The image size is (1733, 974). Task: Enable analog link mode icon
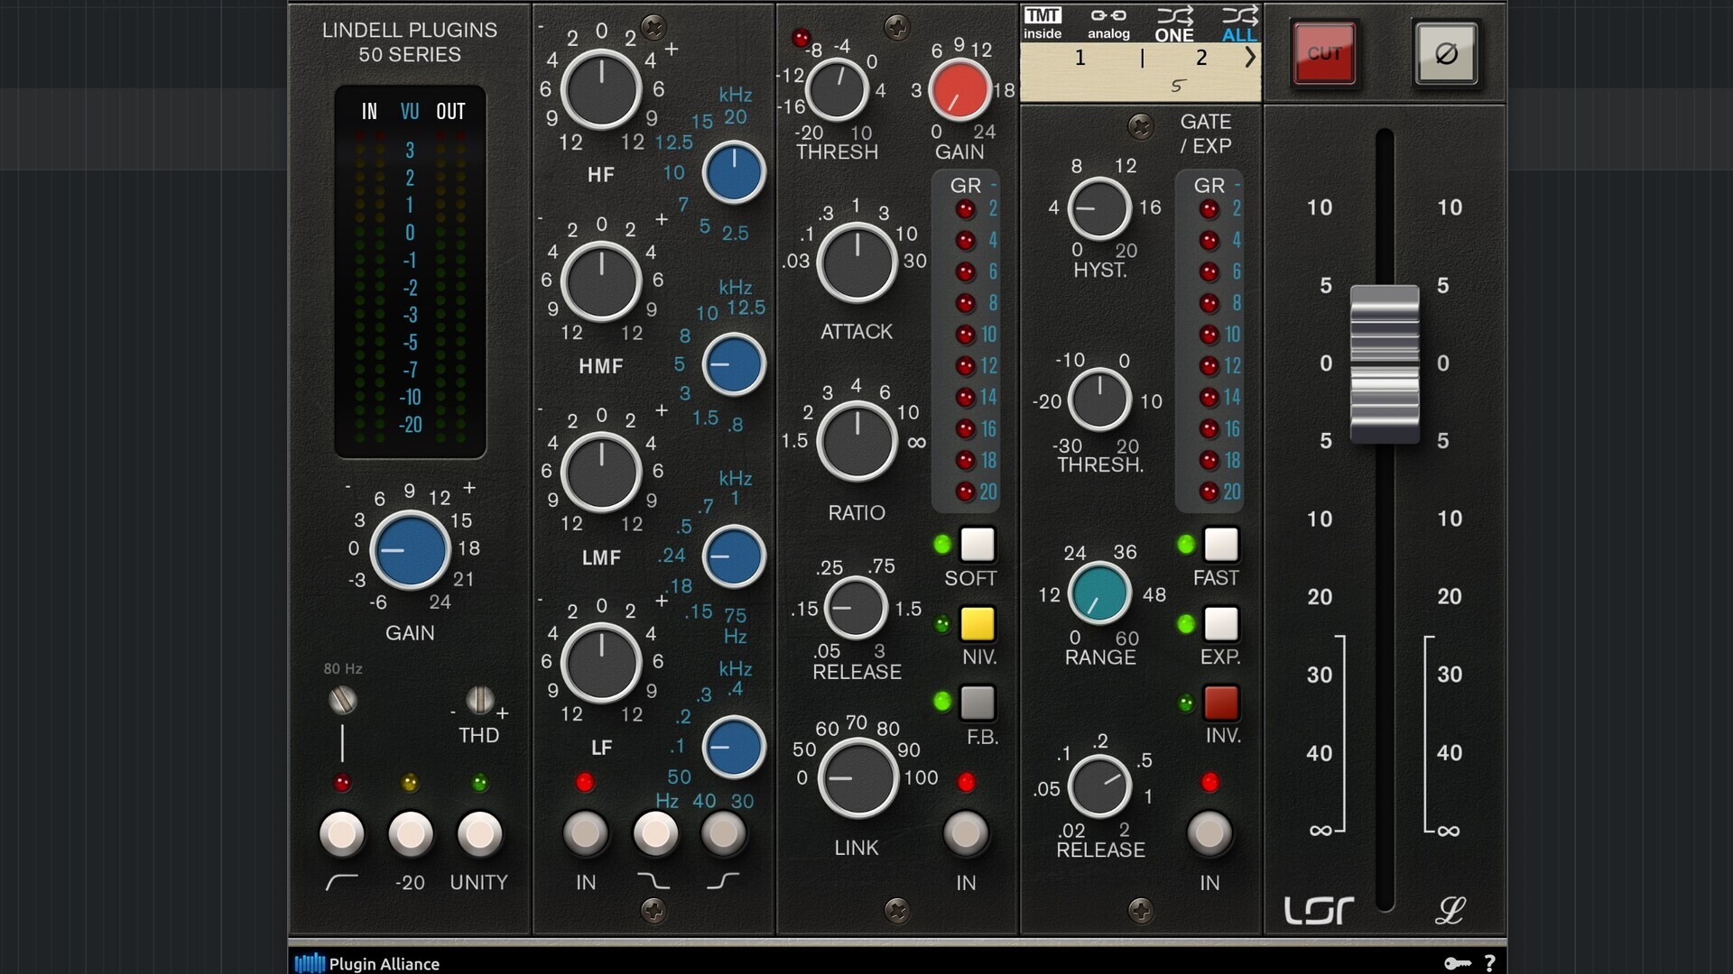[x=1108, y=23]
